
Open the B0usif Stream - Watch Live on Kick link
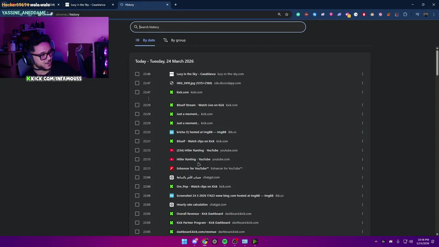[200, 105]
